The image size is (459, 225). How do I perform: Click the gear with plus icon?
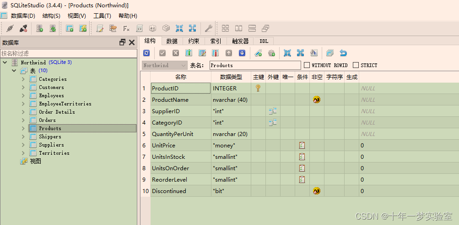(x=271, y=53)
